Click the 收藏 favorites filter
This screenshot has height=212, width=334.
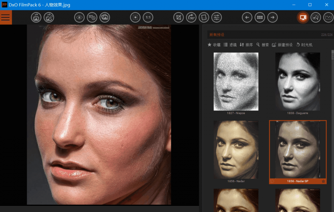(x=214, y=45)
